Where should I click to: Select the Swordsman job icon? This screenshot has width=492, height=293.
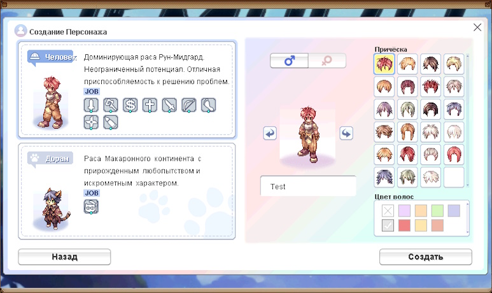[x=92, y=105]
